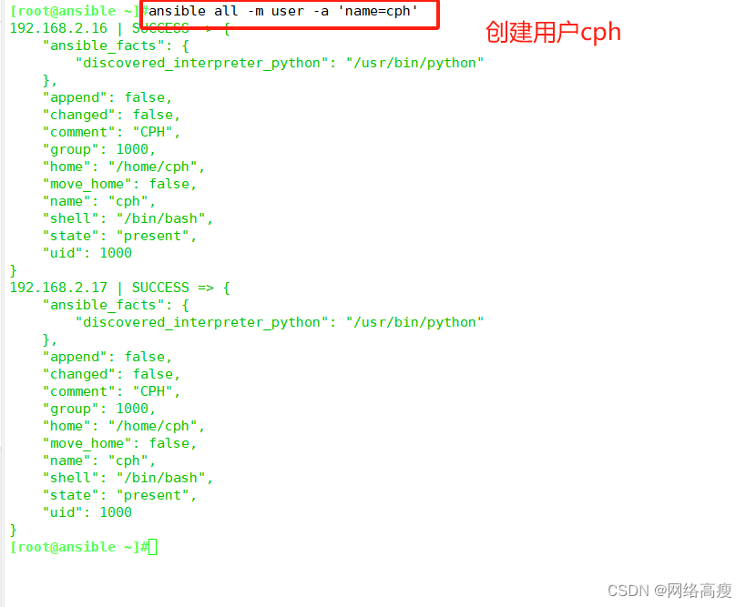Click the second "ansible_facts" key
This screenshot has height=607, width=746.
click(x=103, y=305)
